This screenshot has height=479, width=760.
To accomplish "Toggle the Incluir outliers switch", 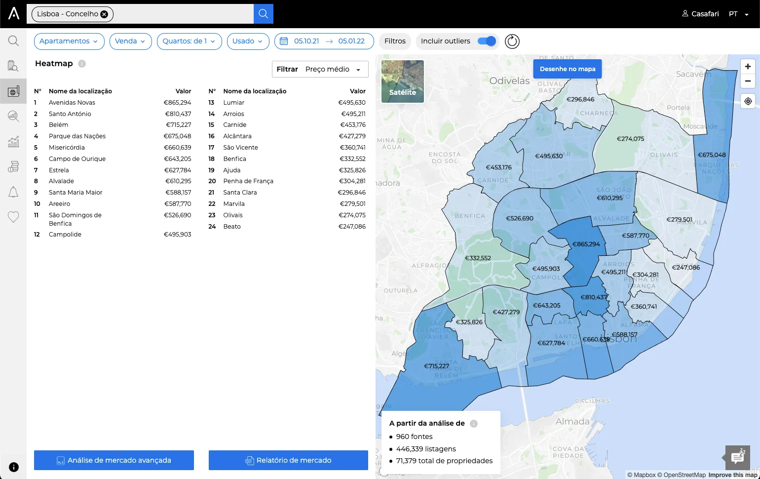I will 487,41.
